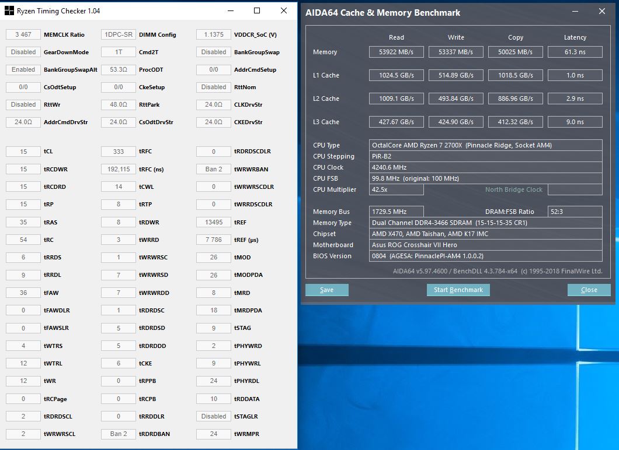This screenshot has width=619, height=450.
Task: Select Memory Read 53922 MB/s value
Action: point(397,52)
